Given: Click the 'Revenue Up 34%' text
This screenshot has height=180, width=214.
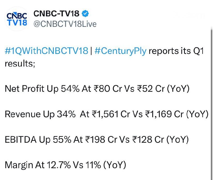Looking at the screenshot, I should [40, 114].
